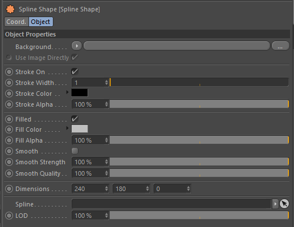Select the Object tab
Viewport: 294px width, 227px height.
(x=40, y=22)
